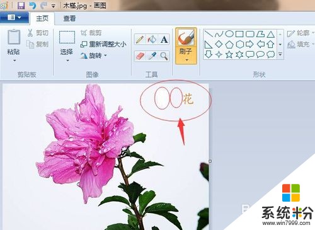Select the Fill with color bucket tool

pos(152,39)
